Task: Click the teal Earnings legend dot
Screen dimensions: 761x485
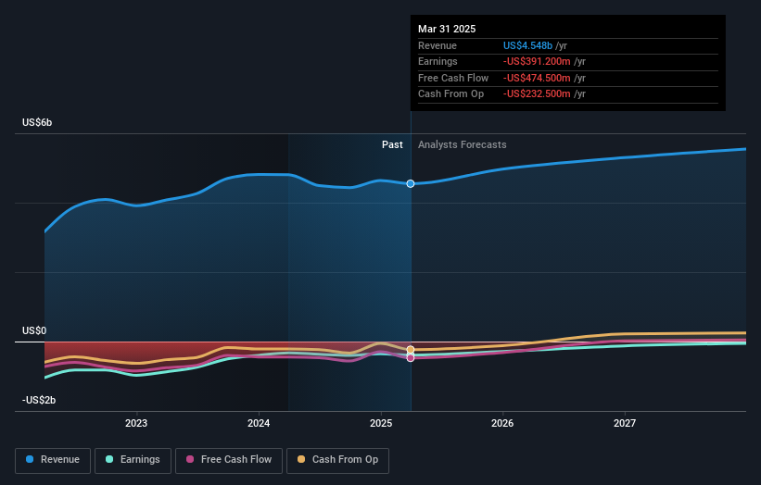Action: point(109,459)
